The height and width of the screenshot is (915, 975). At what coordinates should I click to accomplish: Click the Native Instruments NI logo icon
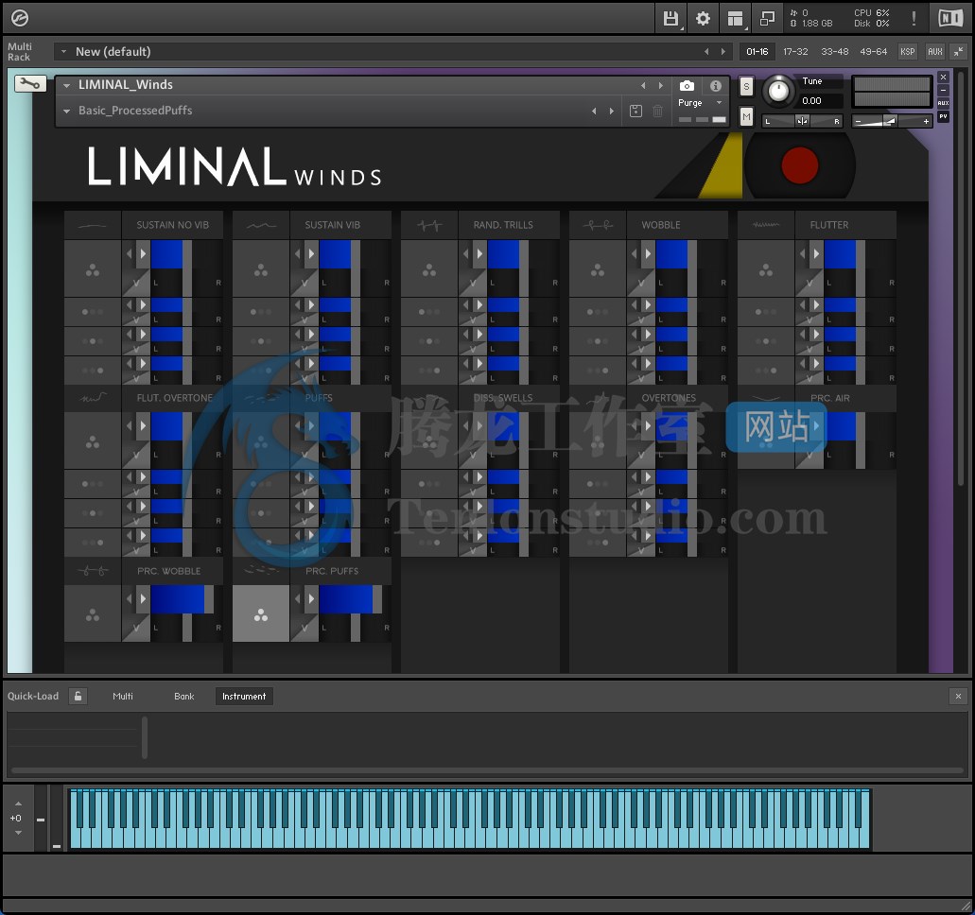coord(950,17)
